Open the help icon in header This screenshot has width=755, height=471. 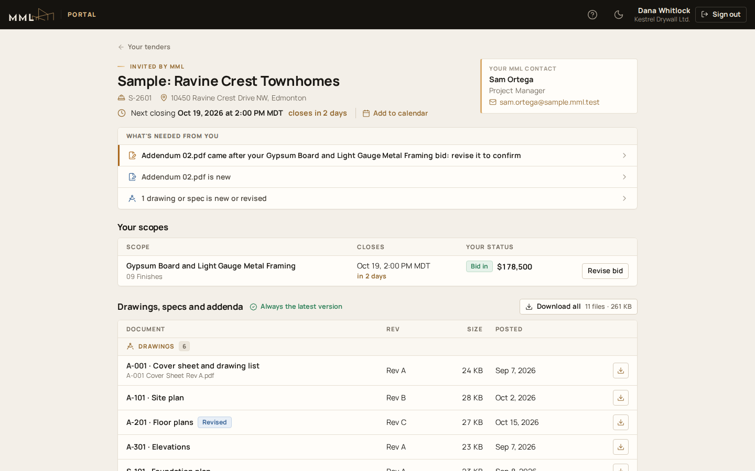tap(592, 15)
